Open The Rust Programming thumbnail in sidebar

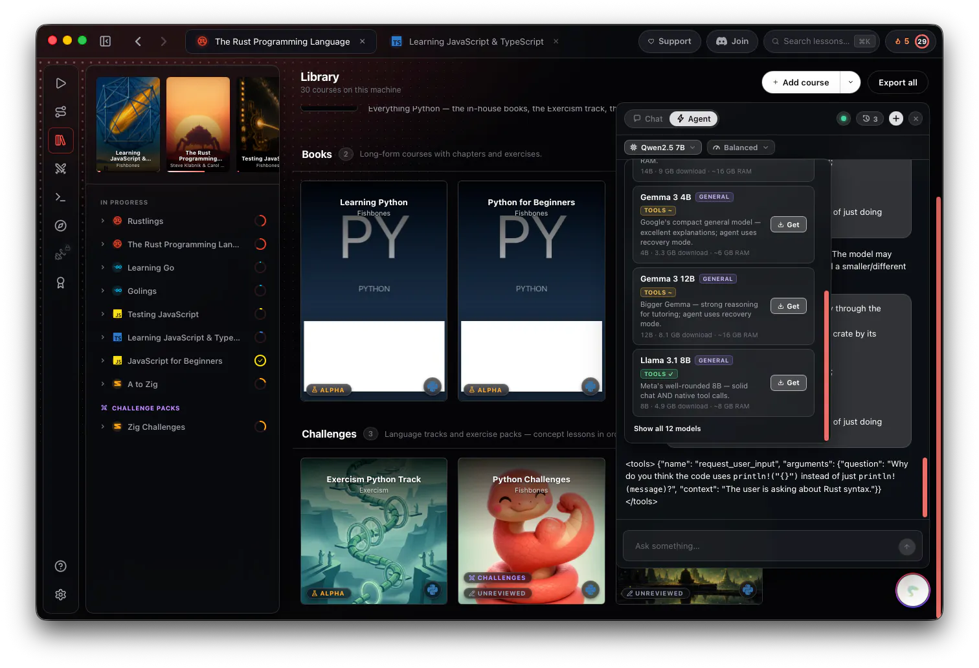pos(198,124)
